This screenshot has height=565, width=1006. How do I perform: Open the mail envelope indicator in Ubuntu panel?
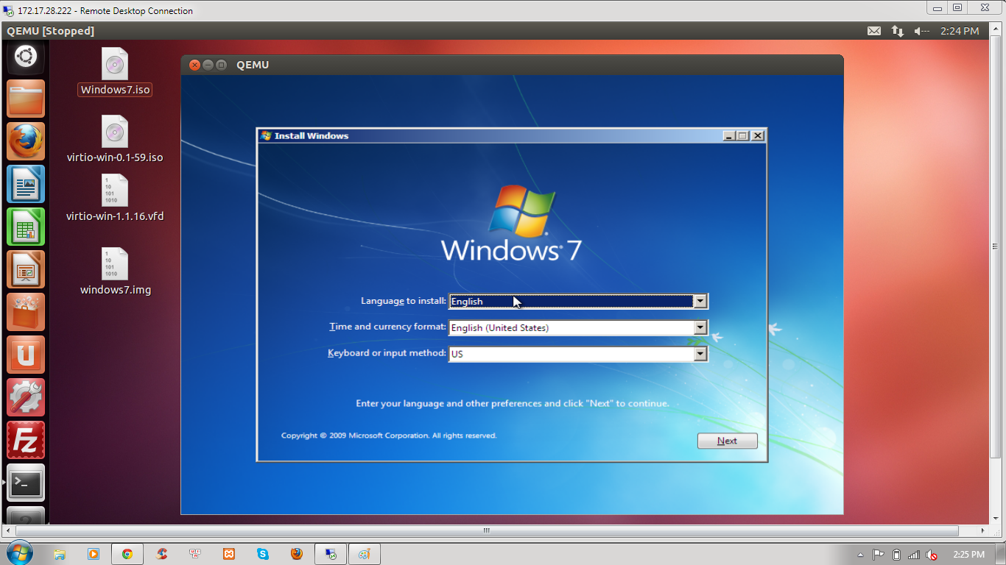pyautogui.click(x=873, y=31)
